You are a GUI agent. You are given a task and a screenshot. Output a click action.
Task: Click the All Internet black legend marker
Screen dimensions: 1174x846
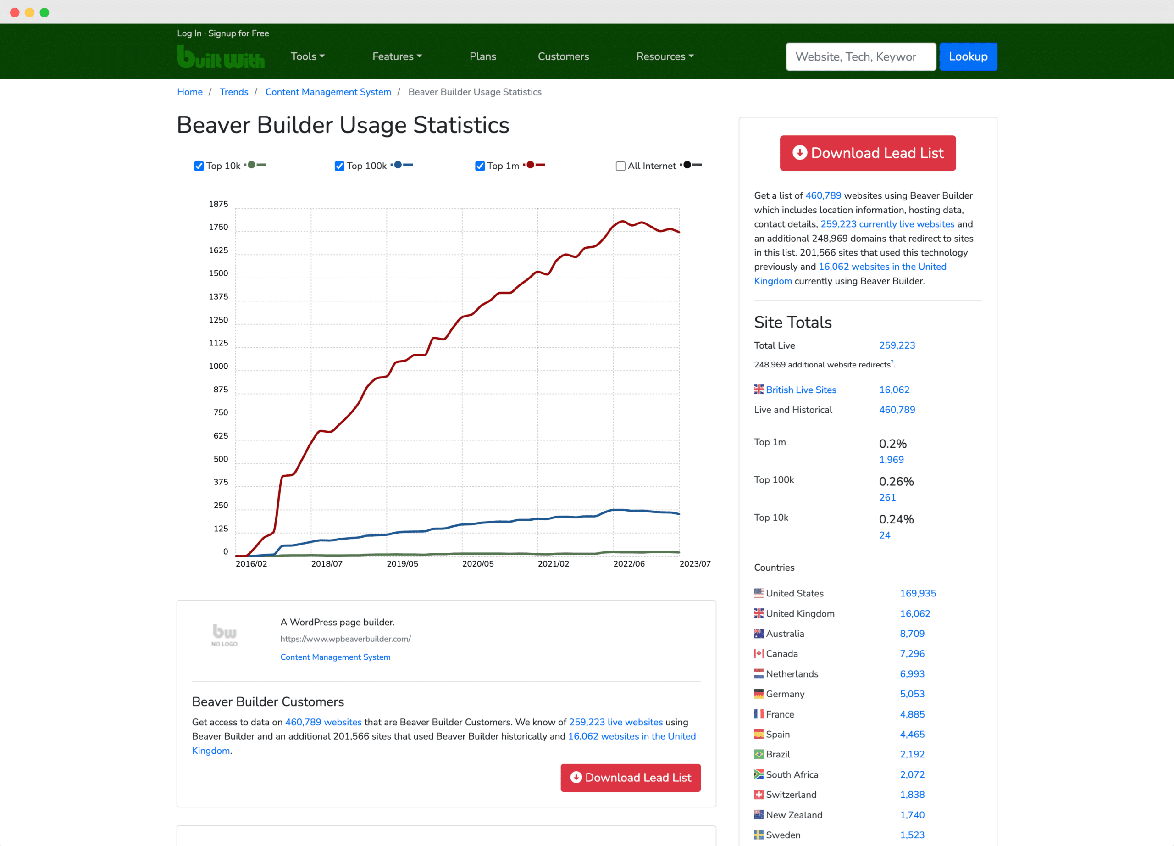click(691, 165)
